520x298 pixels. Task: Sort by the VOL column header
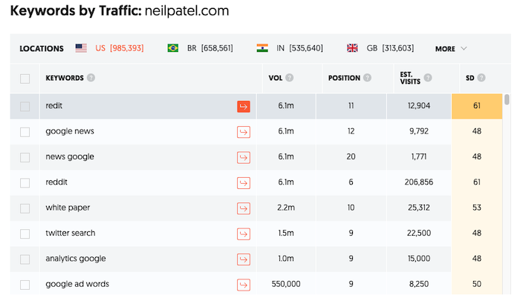[276, 78]
